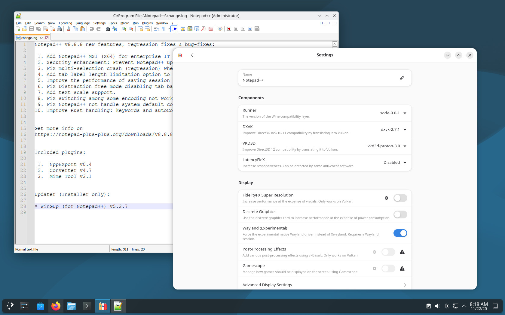Go back using Settings back arrow
This screenshot has height=315, width=505.
tap(192, 55)
